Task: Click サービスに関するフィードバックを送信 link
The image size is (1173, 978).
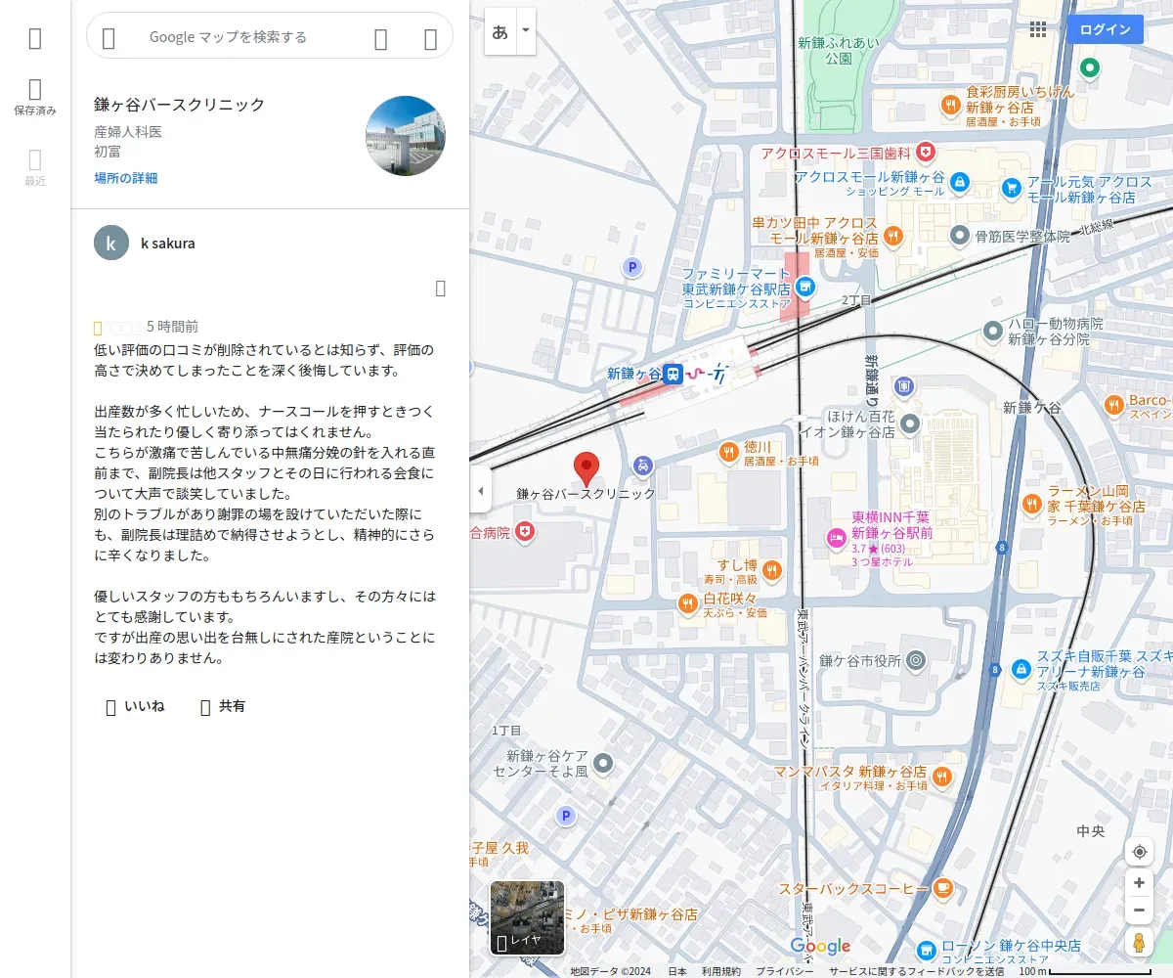Action: point(917,971)
